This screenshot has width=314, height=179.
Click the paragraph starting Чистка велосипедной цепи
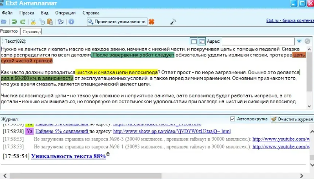coord(148,99)
